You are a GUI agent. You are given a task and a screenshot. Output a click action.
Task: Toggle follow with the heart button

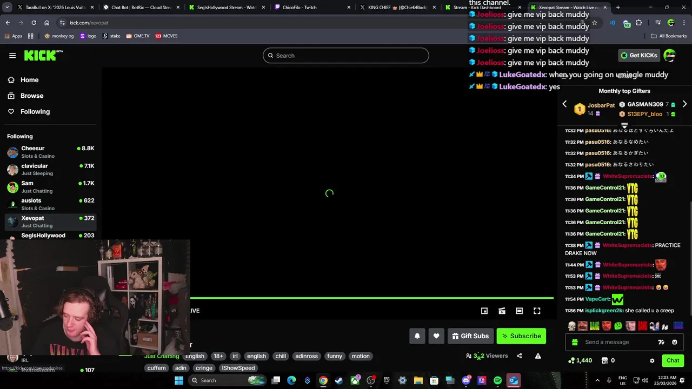[436, 336]
